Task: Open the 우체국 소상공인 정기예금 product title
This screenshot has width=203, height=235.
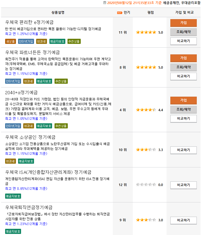Action: [30, 137]
